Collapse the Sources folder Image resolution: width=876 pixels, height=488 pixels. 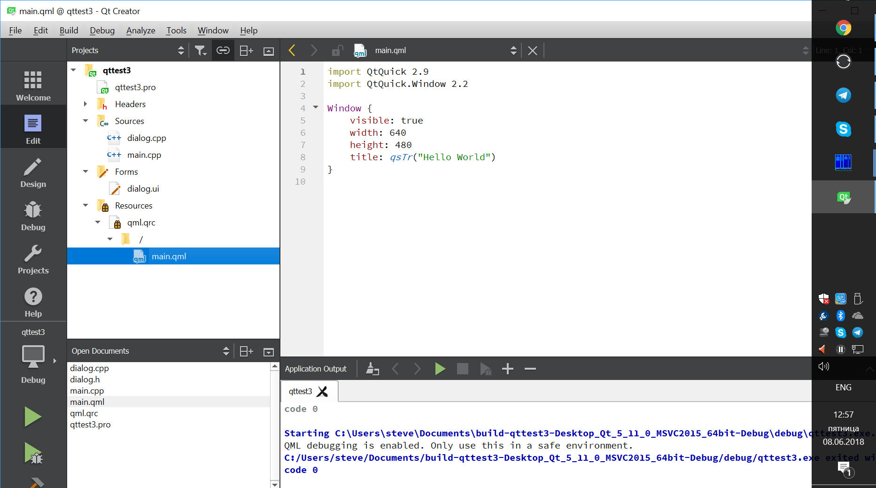click(85, 121)
